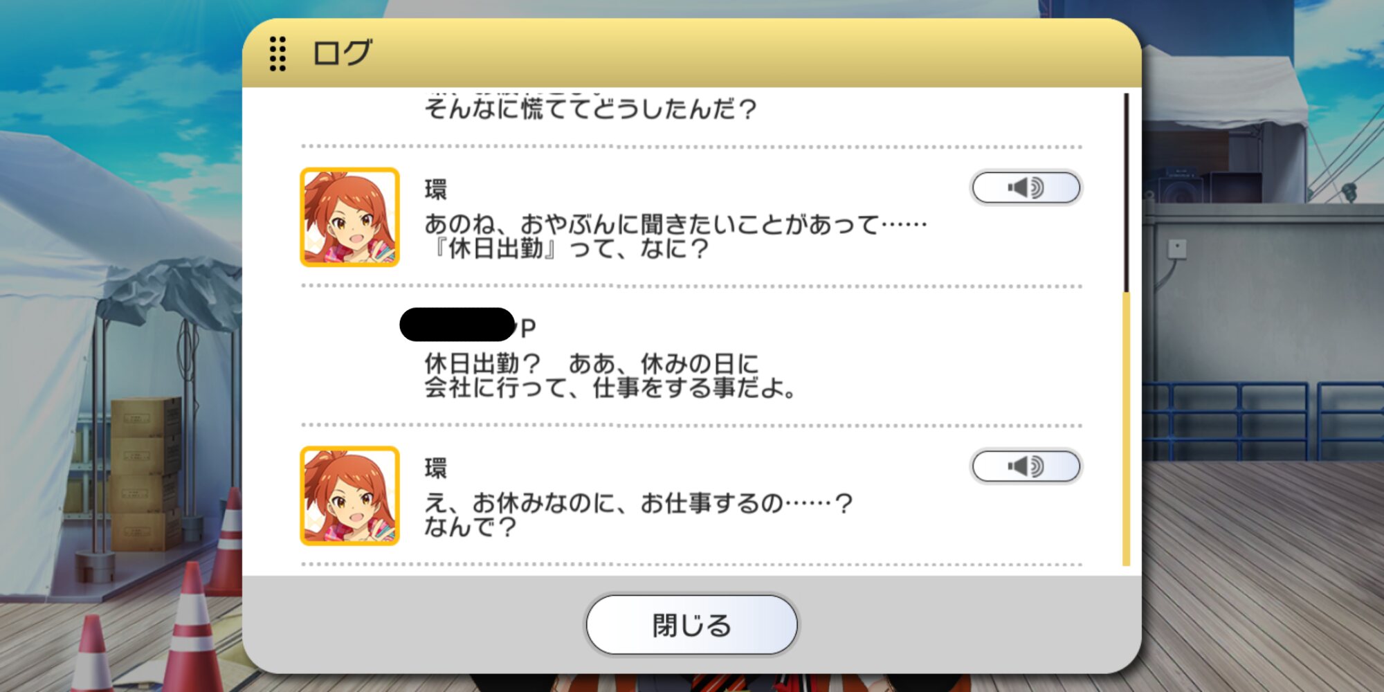Click the 環 name label above the おやぶん line

coord(436,189)
